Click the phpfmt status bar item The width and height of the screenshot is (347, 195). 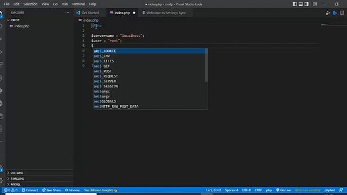[x=330, y=190]
